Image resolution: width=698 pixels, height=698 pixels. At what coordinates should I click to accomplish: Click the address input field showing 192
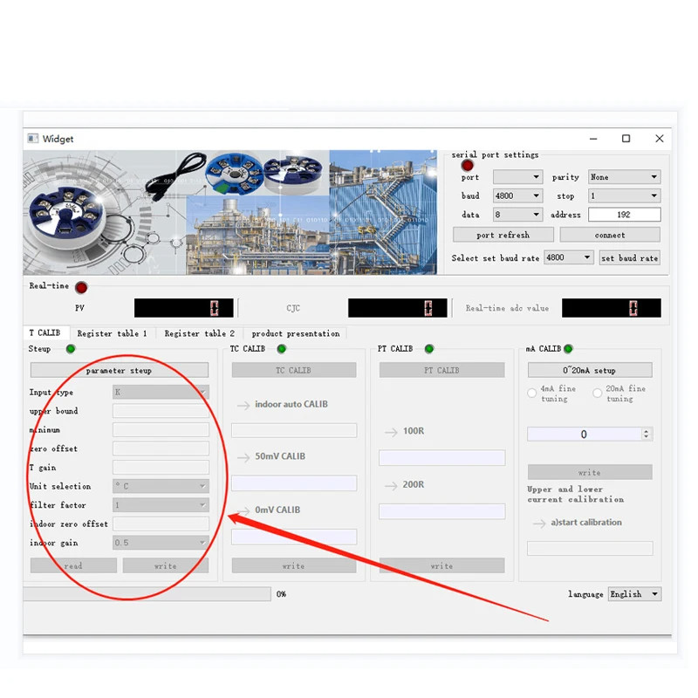coord(625,214)
